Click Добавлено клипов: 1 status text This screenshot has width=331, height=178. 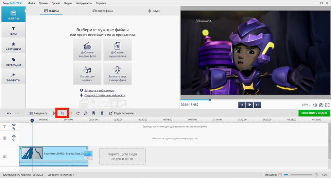pyautogui.click(x=61, y=175)
